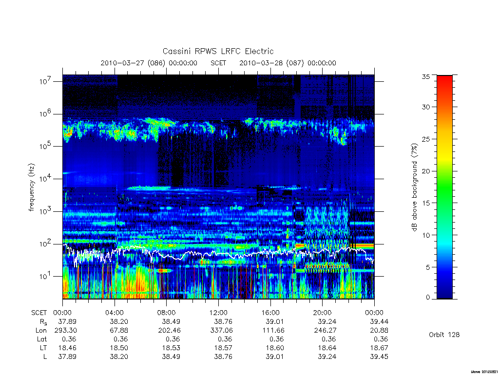Click the Orbit 128 label
499x374 pixels.
pos(444,335)
